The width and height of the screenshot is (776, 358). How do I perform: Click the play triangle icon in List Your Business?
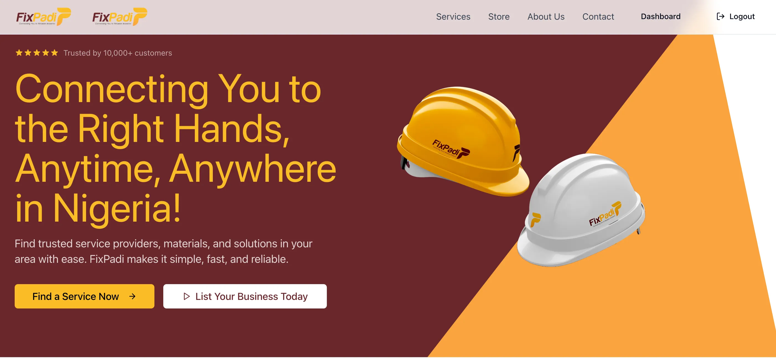[187, 297]
